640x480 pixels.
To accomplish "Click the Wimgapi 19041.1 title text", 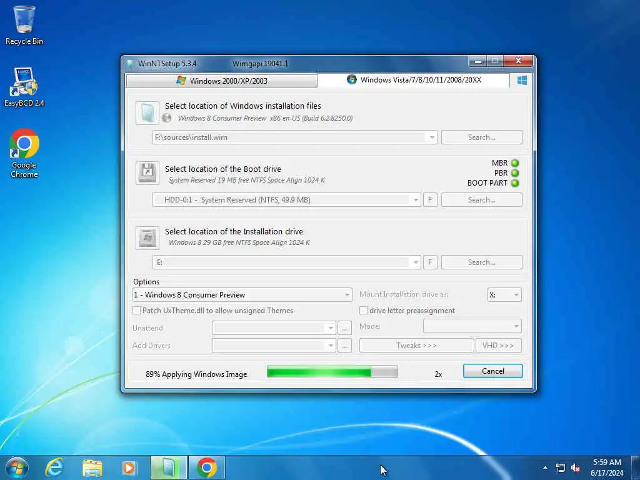I will coord(260,64).
